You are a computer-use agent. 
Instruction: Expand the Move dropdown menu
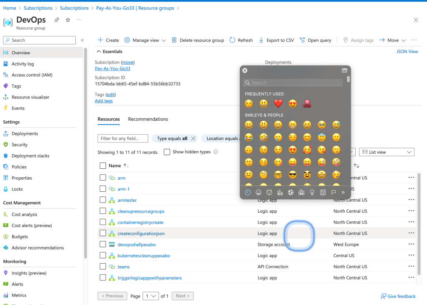click(392, 40)
